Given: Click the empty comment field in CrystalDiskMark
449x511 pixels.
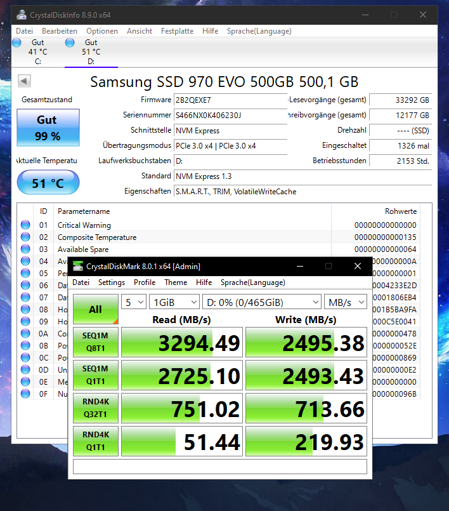Looking at the screenshot, I should (x=220, y=467).
